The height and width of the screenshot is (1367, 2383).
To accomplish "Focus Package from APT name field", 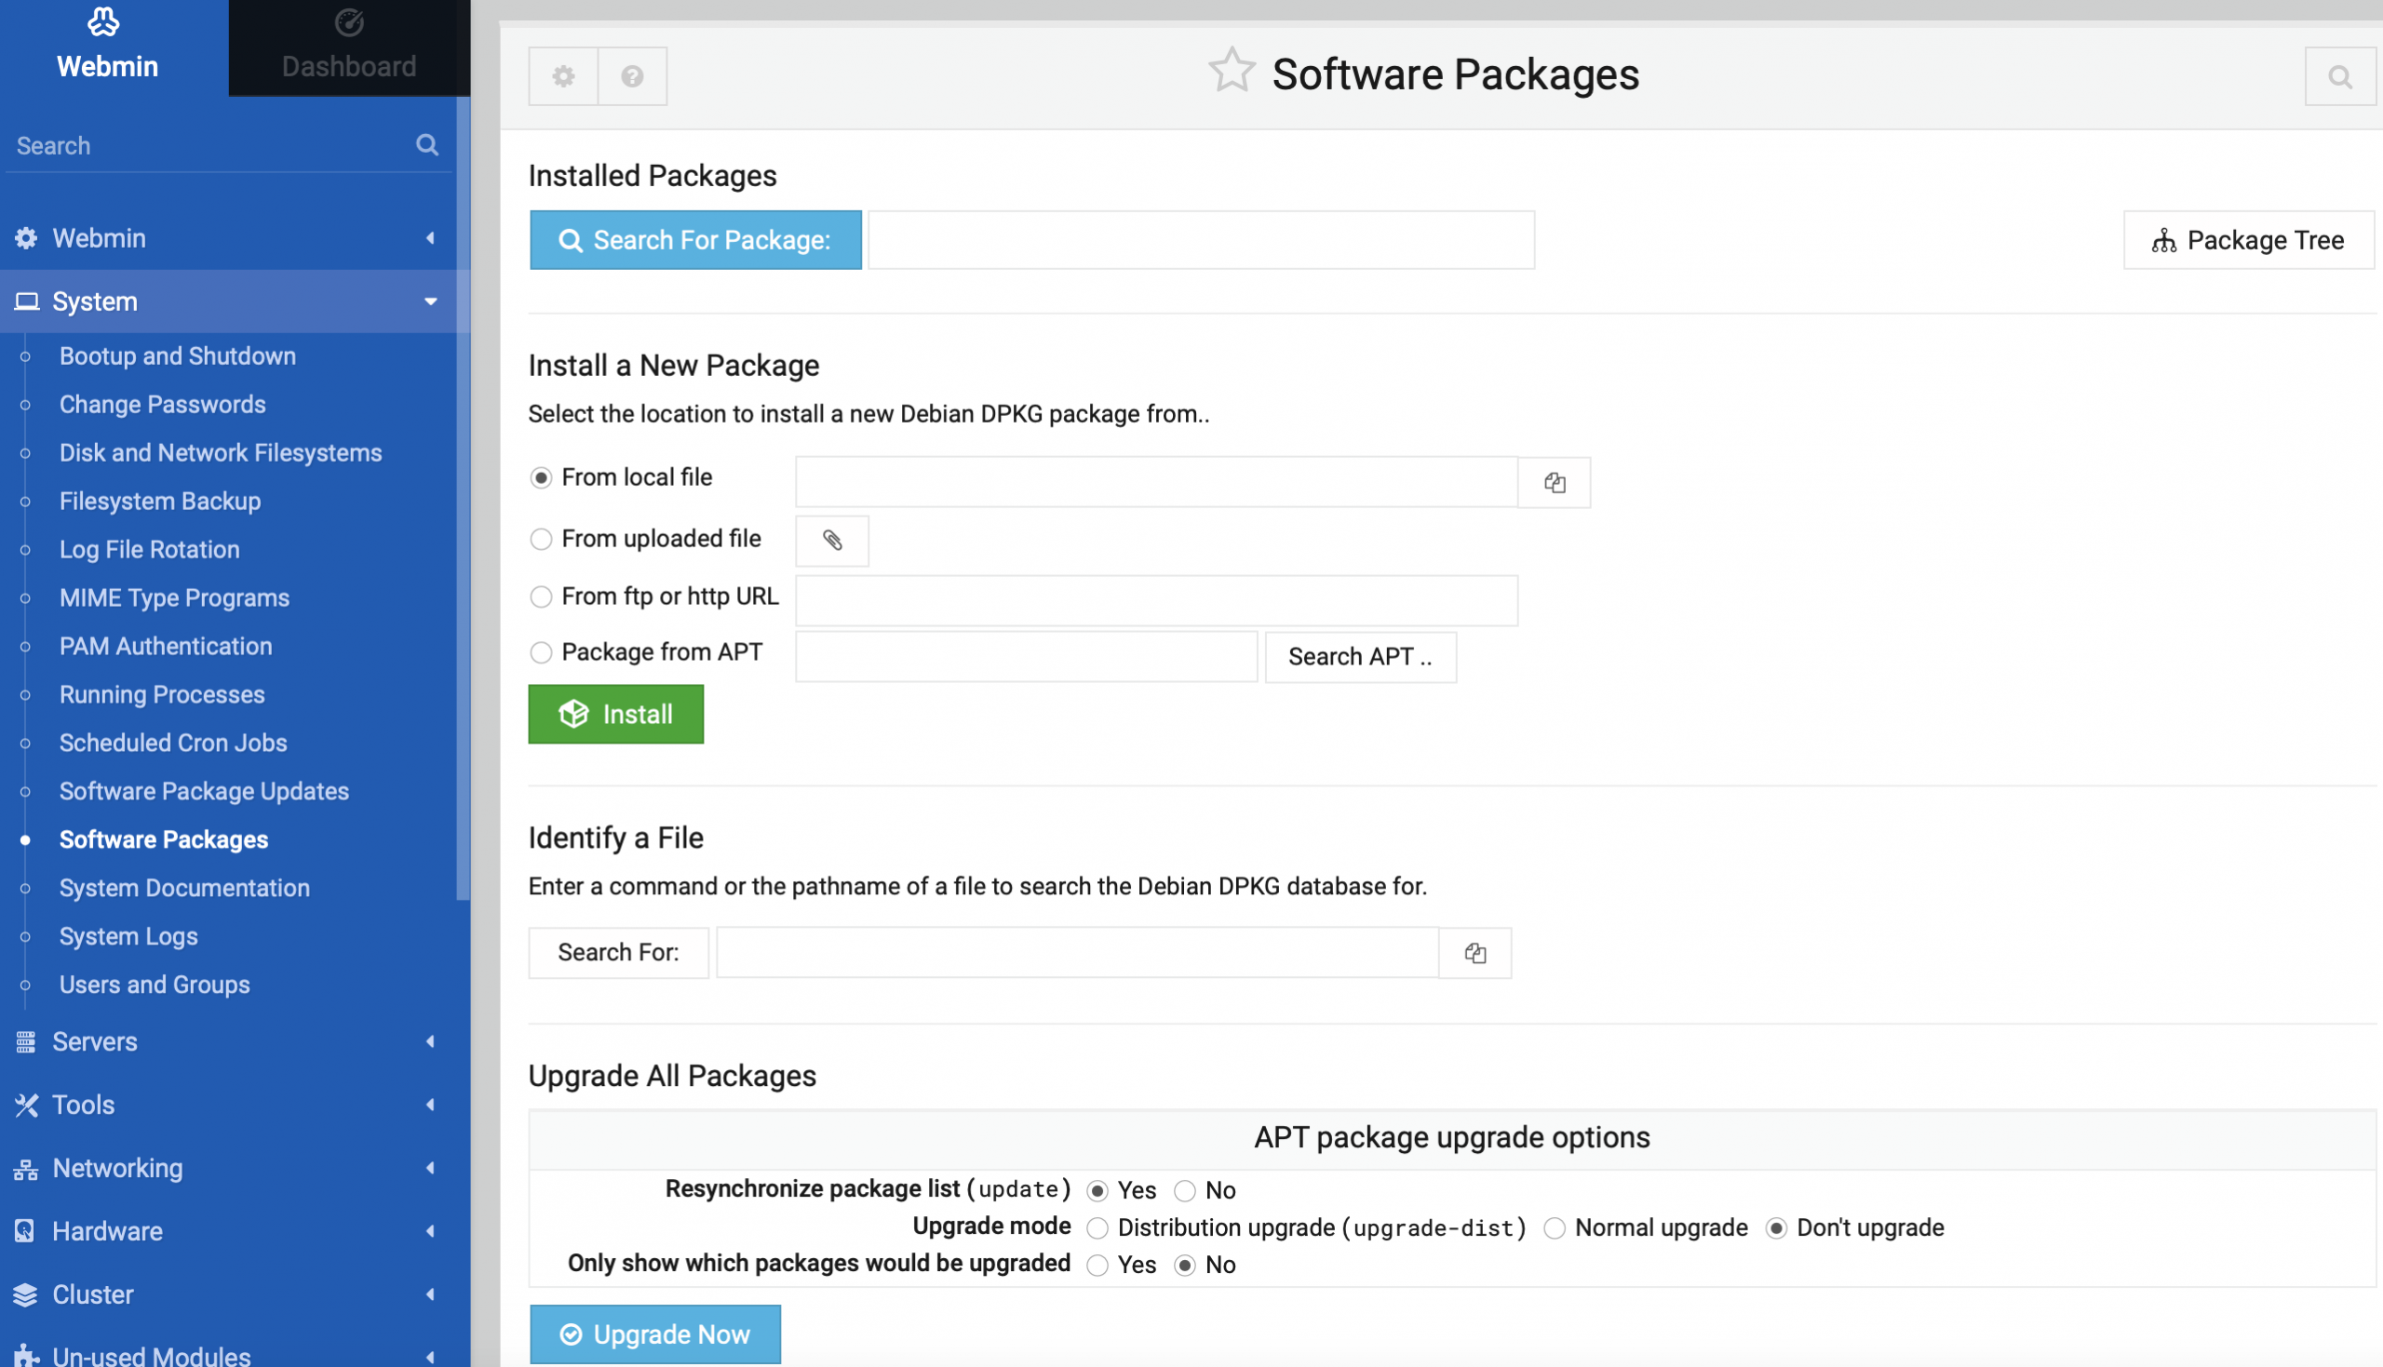I will (1026, 657).
